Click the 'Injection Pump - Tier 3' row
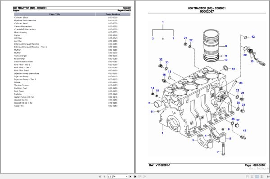The image size is (270, 179). [72, 79]
